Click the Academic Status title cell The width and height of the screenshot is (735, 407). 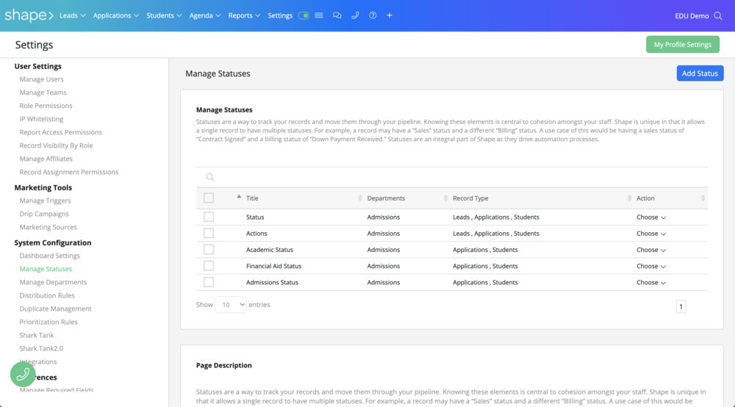270,250
